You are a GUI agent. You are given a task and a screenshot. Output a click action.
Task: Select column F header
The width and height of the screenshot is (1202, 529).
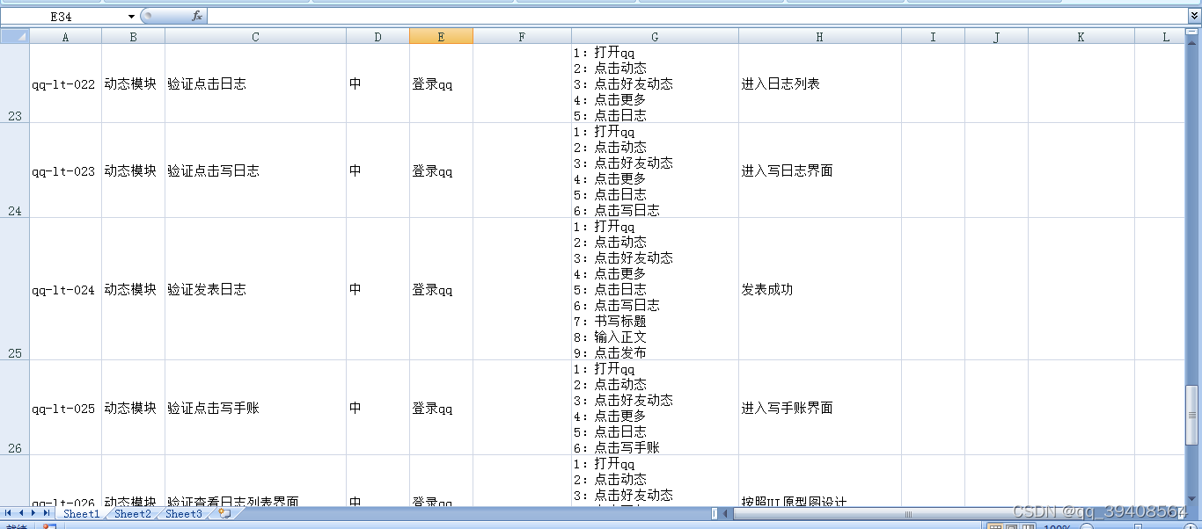522,37
